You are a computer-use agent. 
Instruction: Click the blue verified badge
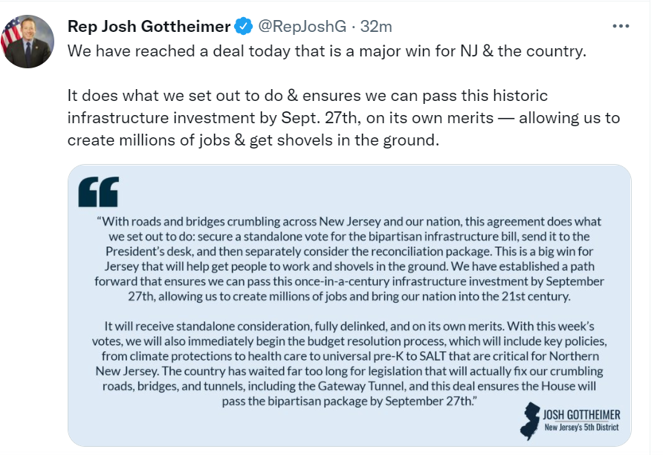coord(243,27)
